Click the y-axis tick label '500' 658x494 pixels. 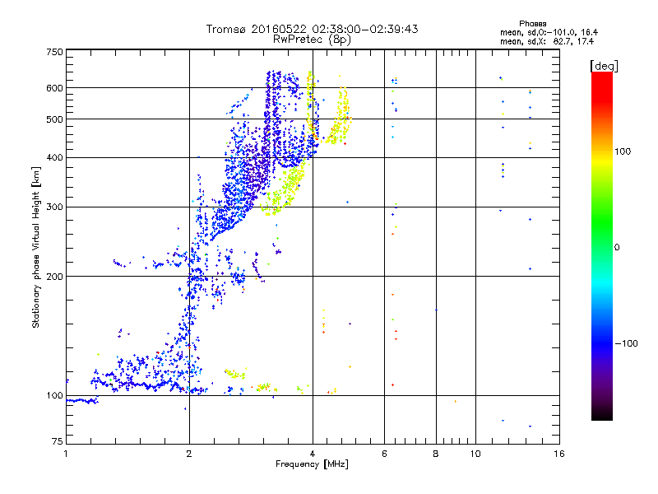pyautogui.click(x=54, y=119)
